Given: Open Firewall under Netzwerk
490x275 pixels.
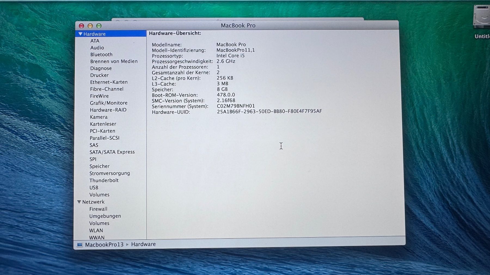Looking at the screenshot, I should click(98, 209).
